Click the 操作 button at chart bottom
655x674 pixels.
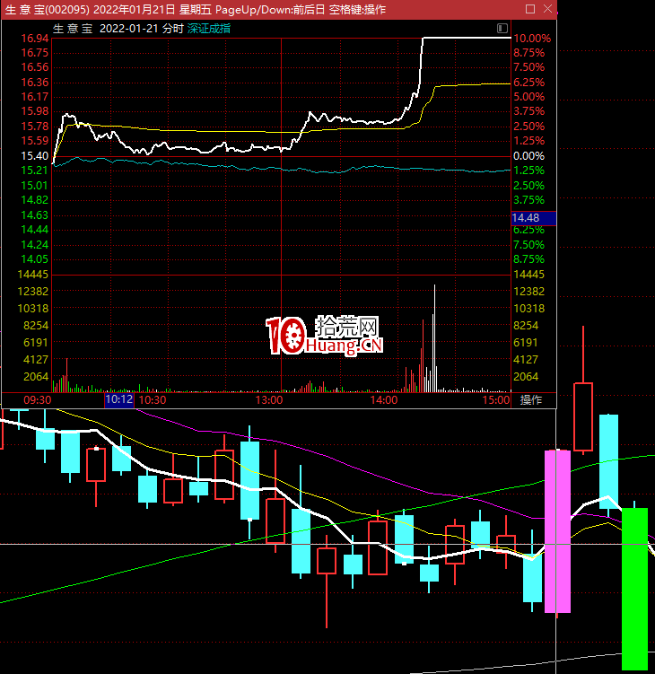tap(531, 400)
